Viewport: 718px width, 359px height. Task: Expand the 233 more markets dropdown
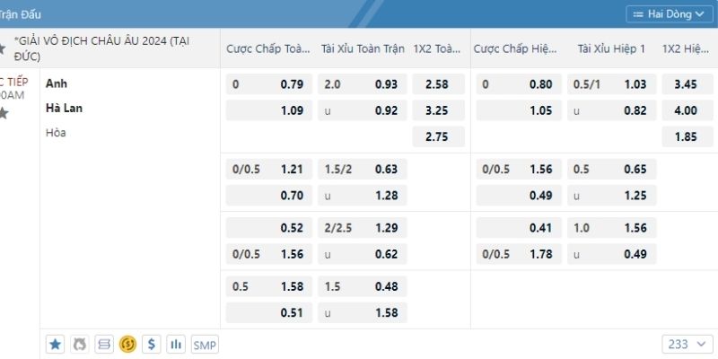688,344
